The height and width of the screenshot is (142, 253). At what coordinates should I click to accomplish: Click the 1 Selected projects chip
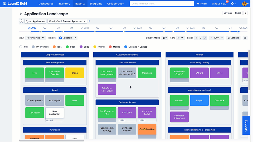pos(66,38)
